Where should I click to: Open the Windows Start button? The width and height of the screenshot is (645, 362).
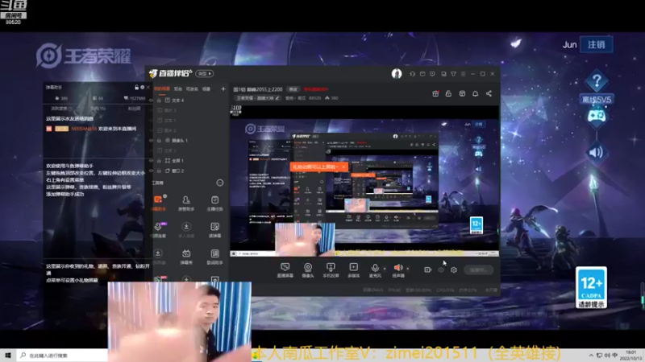8,356
